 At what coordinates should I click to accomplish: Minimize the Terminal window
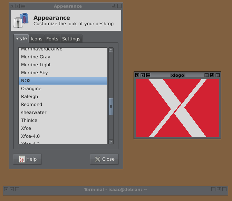pyautogui.click(x=213, y=189)
